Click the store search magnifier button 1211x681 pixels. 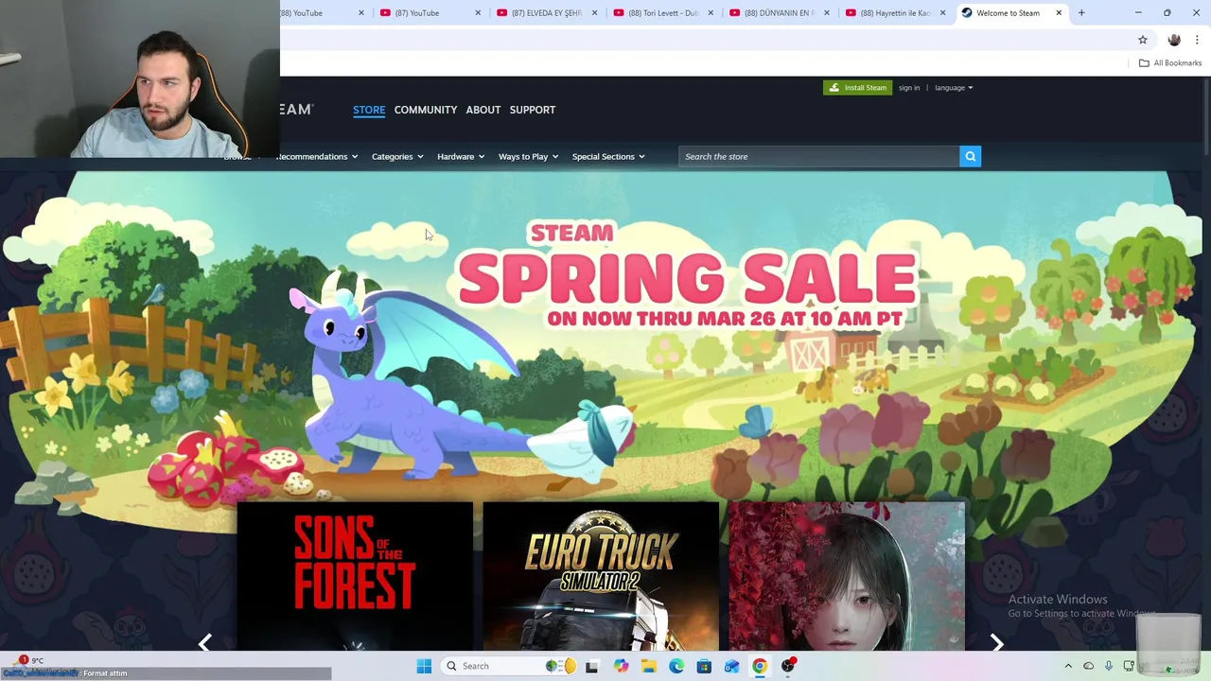[x=970, y=157]
